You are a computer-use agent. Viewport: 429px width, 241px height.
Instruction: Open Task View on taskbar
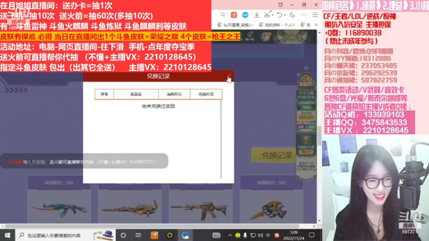(x=138, y=235)
